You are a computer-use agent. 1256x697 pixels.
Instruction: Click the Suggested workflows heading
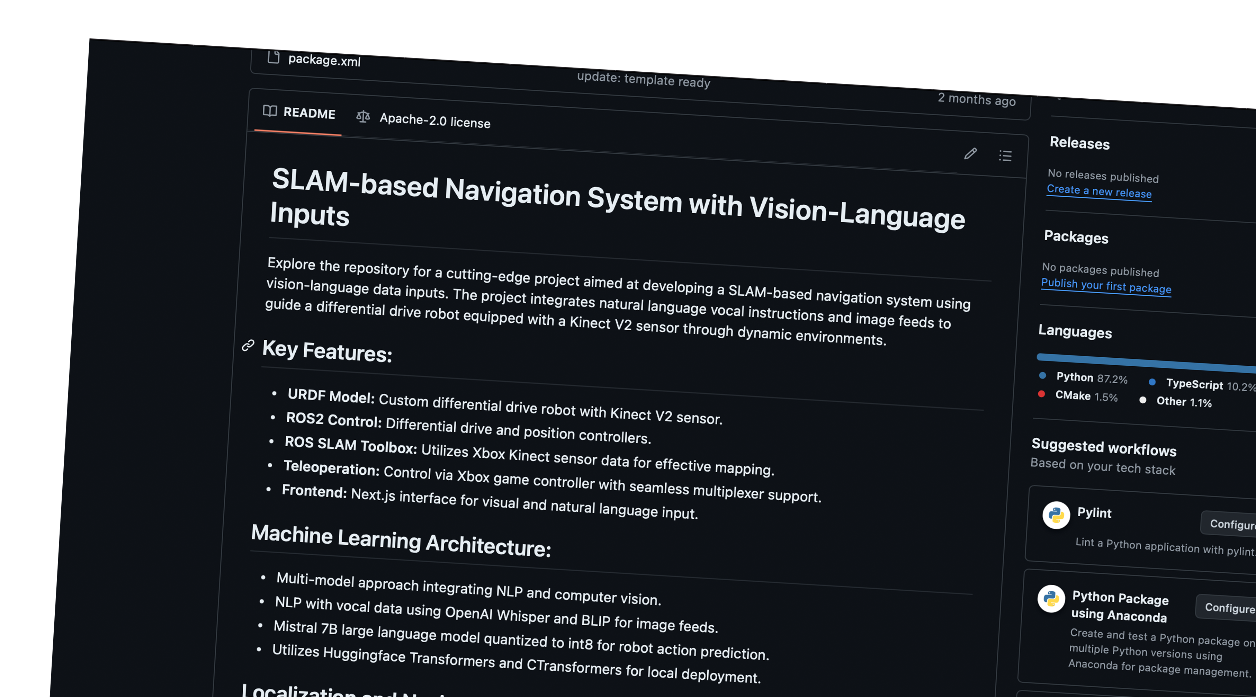(1104, 447)
